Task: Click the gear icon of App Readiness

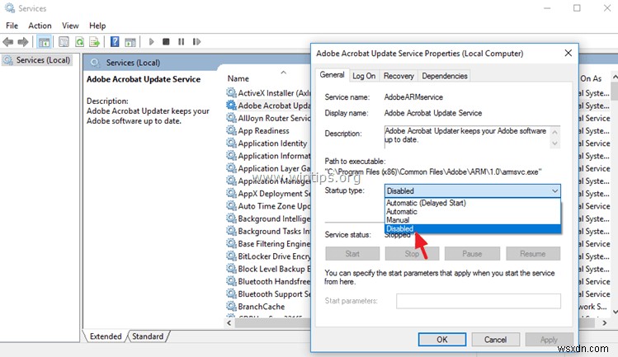Action: click(231, 130)
